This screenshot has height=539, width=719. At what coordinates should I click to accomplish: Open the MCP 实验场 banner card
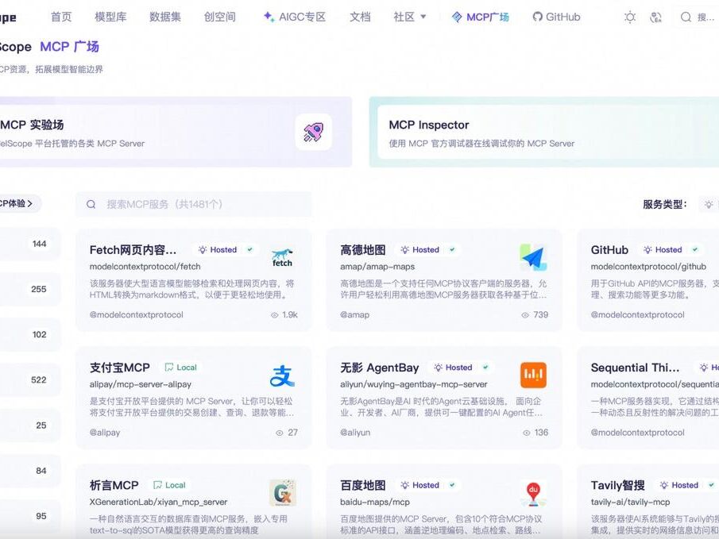176,132
